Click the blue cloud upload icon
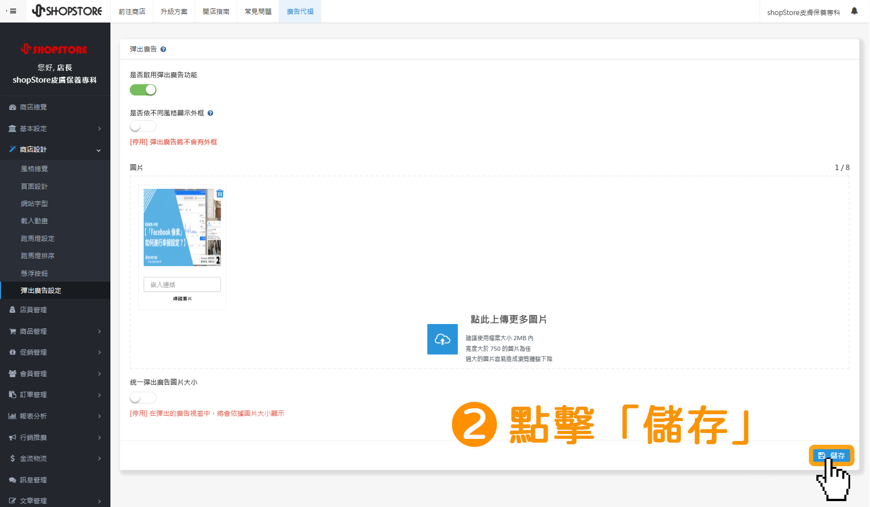 [442, 339]
